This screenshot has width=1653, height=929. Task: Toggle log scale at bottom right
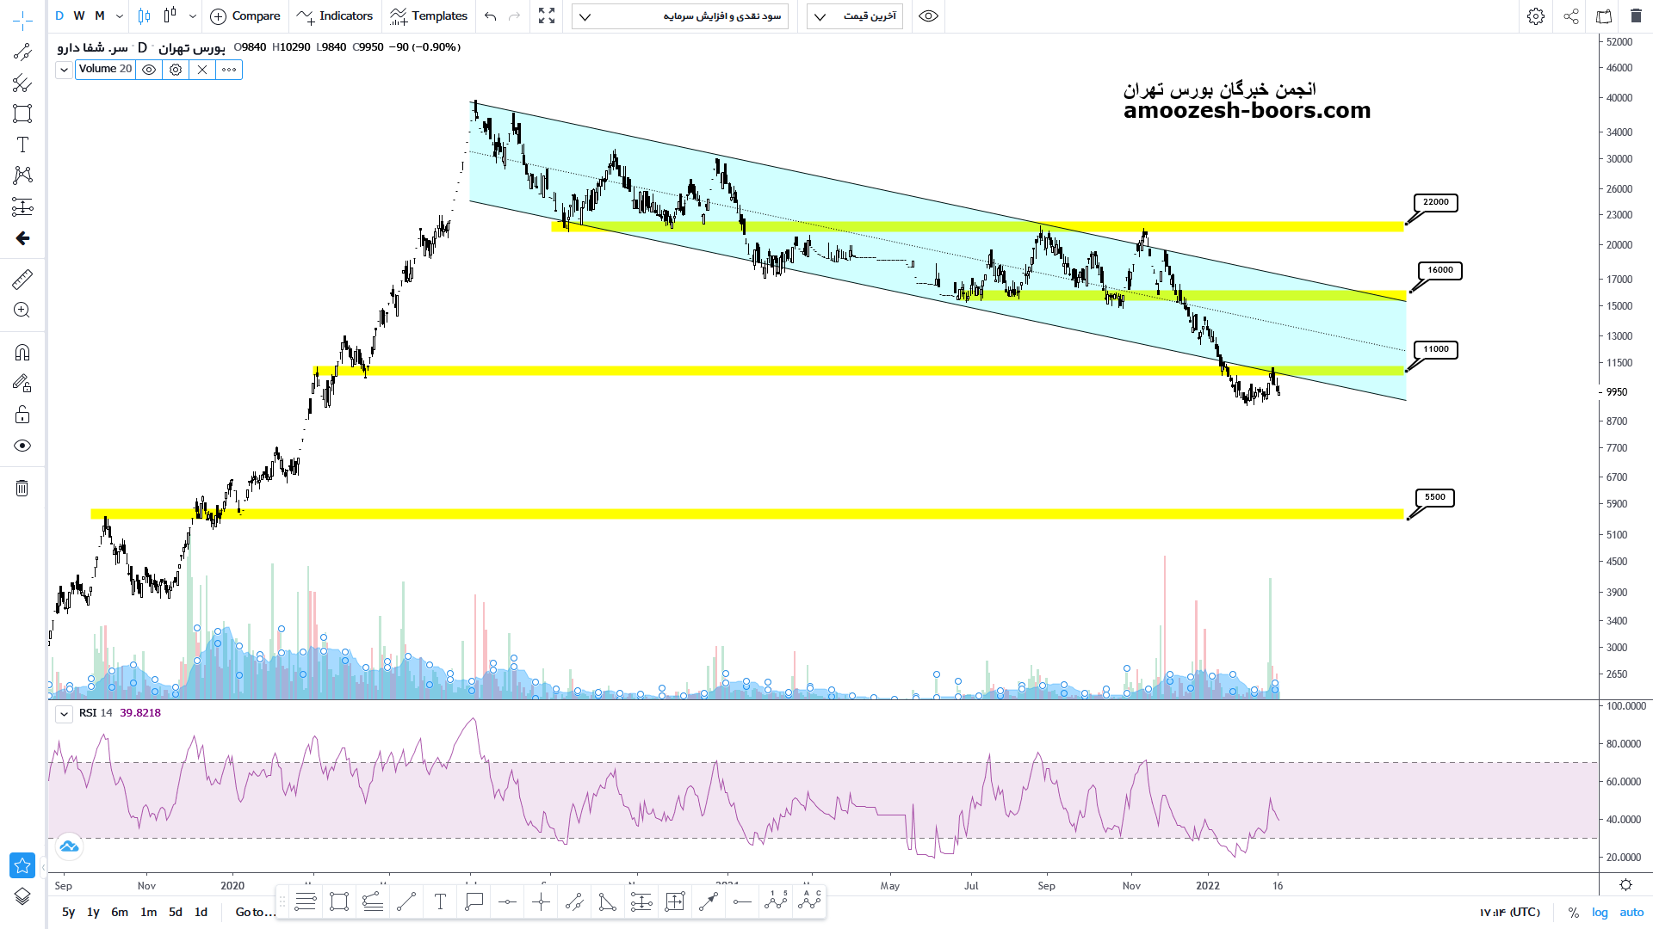[x=1600, y=912]
